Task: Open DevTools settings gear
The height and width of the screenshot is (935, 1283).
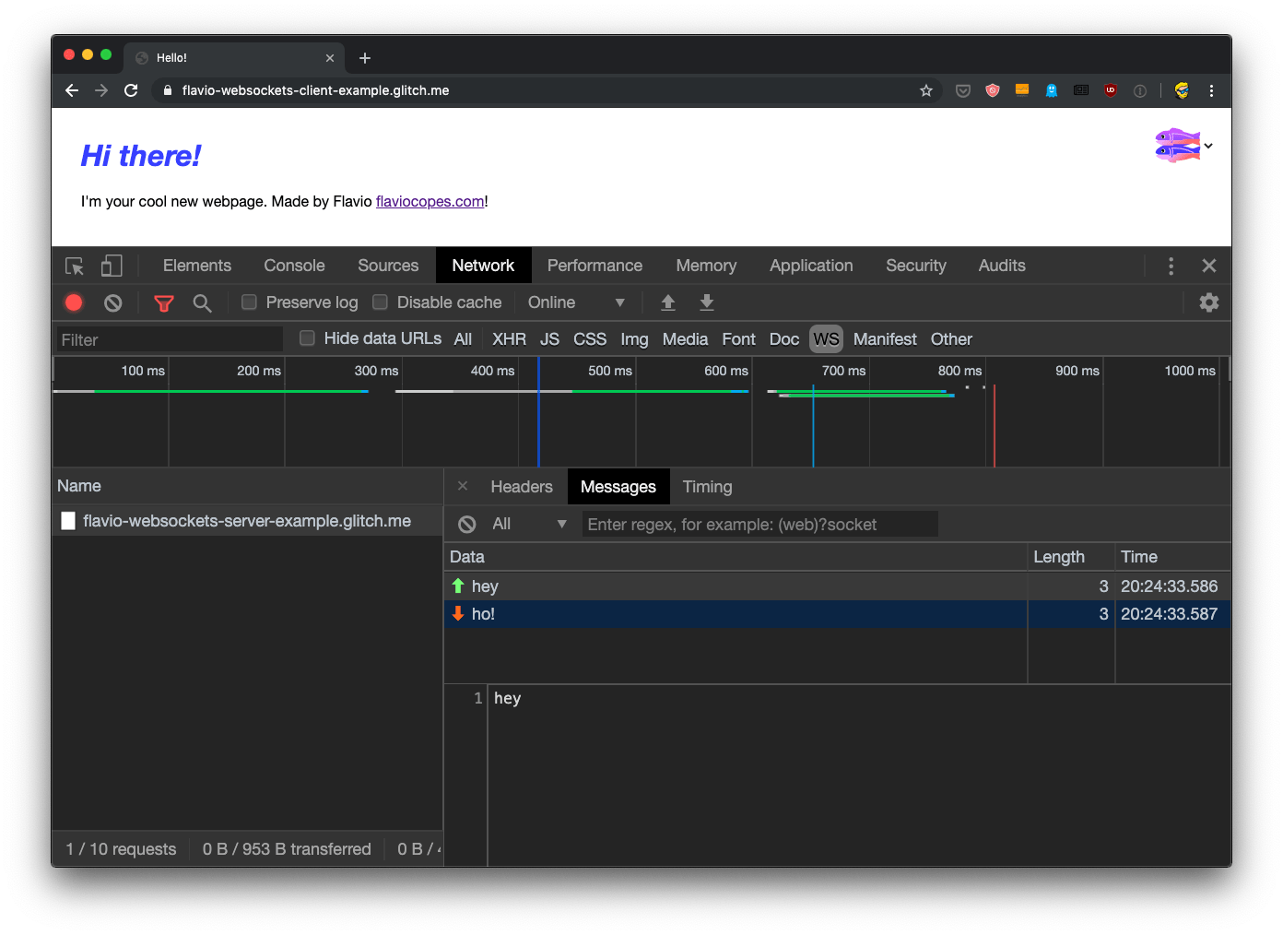Action: pos(1208,302)
